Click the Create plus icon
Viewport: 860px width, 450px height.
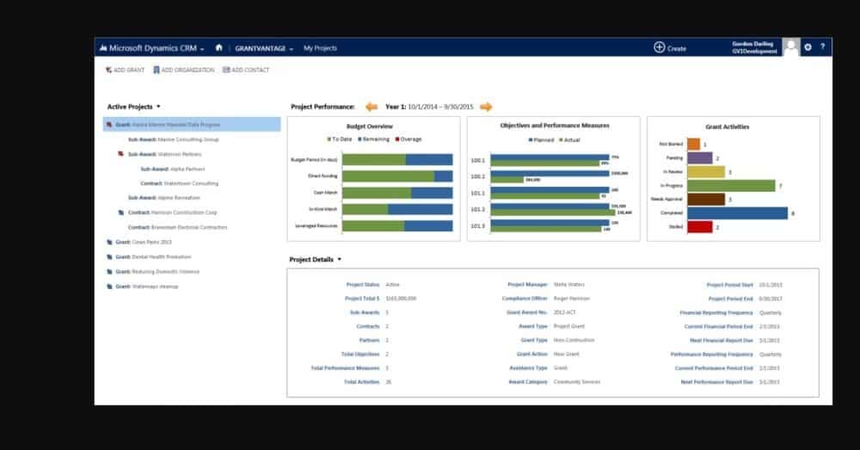click(660, 48)
